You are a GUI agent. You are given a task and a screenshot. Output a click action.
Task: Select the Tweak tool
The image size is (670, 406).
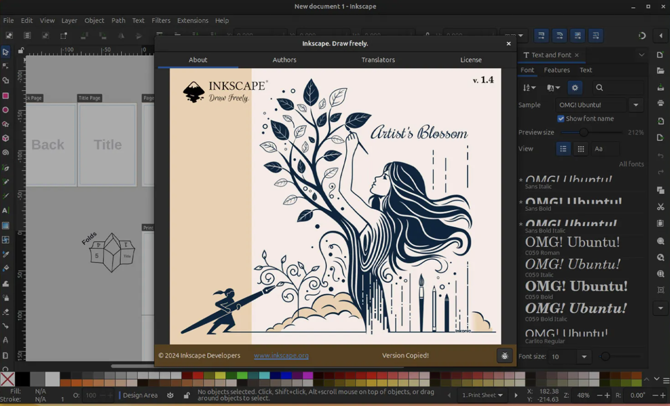coord(5,283)
